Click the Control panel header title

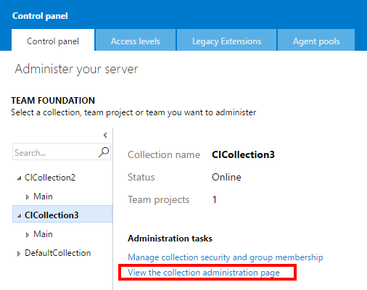tap(40, 16)
